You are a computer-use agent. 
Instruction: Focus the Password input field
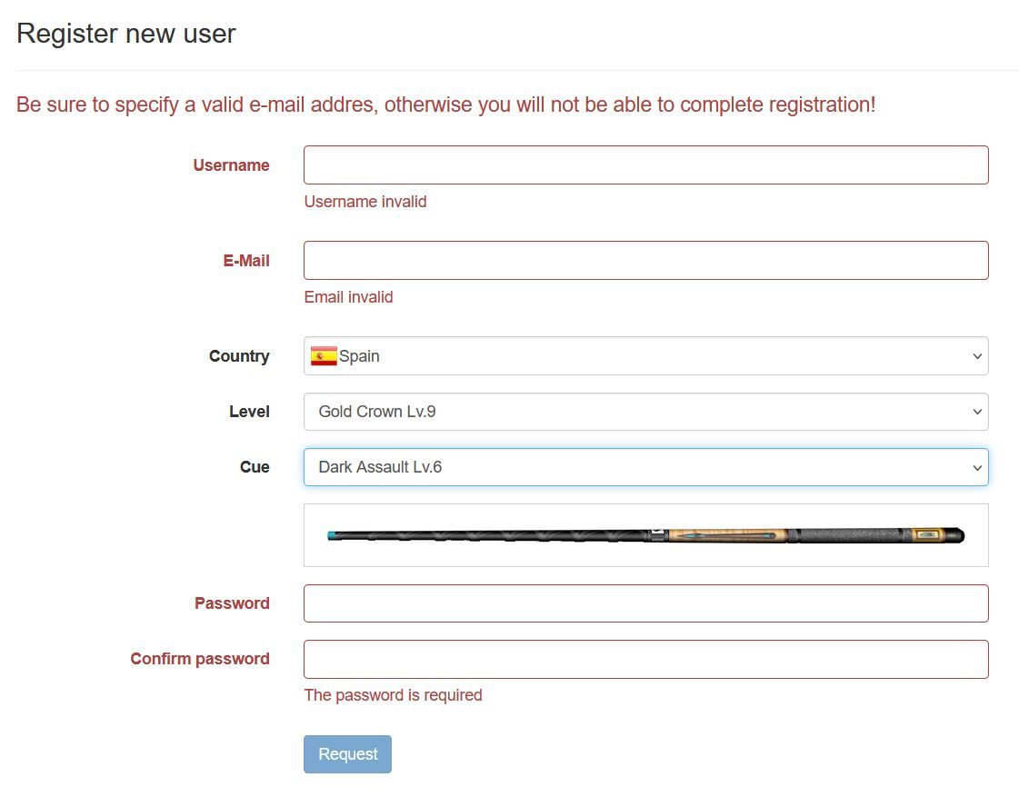coord(645,603)
